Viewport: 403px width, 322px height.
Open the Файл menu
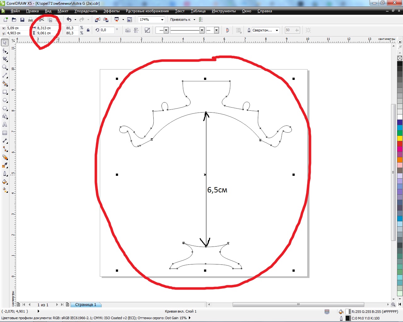15,11
